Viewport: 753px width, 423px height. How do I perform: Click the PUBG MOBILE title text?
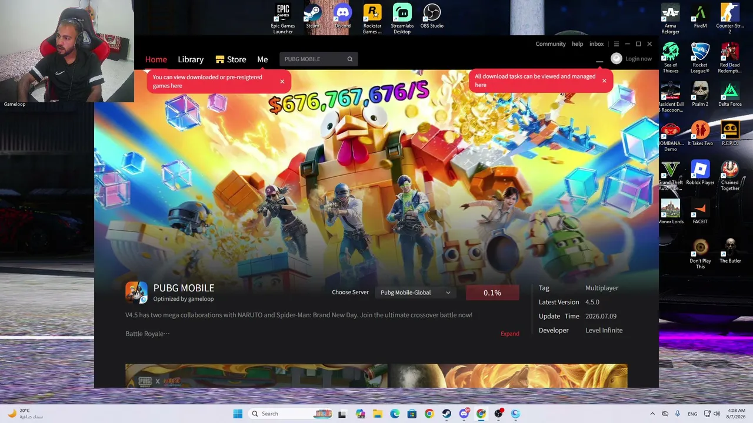[184, 288]
